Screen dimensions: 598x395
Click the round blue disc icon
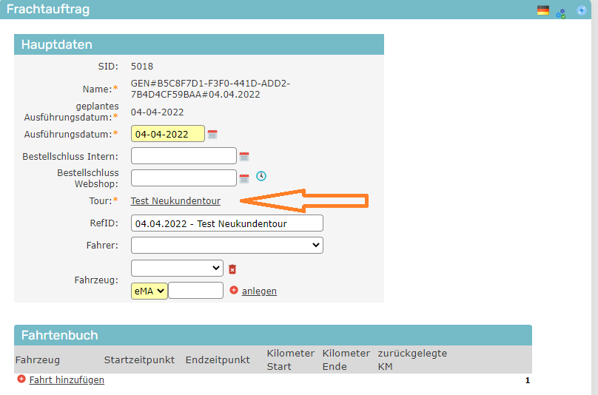[x=582, y=10]
